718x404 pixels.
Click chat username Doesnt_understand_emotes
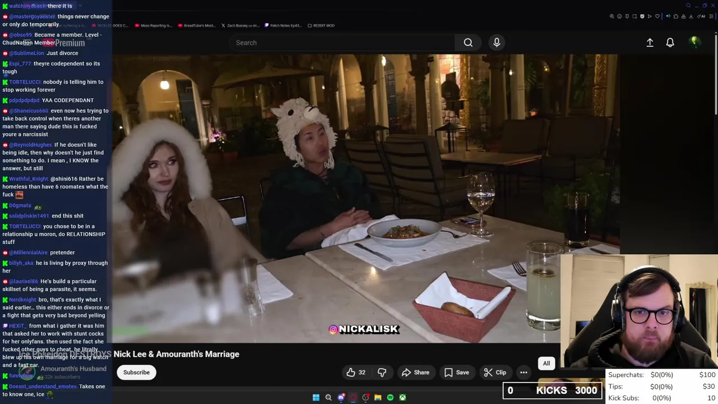click(x=43, y=387)
